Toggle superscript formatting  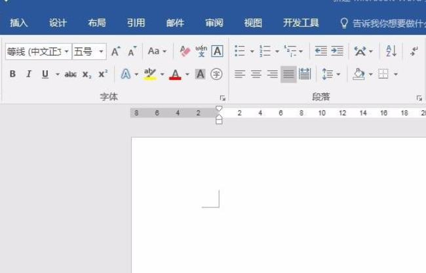[103, 73]
